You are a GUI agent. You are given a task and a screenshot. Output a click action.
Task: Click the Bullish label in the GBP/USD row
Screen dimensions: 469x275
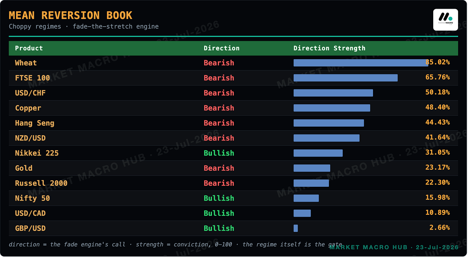click(x=219, y=228)
